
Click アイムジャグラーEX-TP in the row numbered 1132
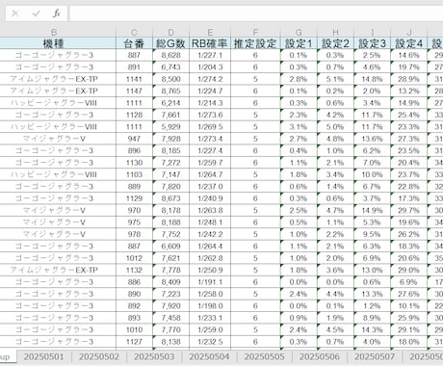tap(54, 270)
